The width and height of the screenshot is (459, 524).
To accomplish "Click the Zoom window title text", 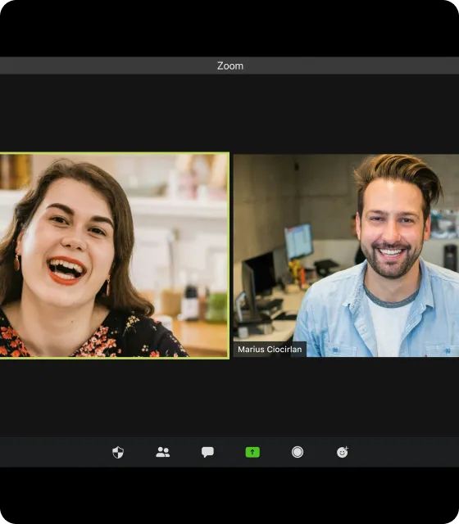I will click(x=230, y=65).
